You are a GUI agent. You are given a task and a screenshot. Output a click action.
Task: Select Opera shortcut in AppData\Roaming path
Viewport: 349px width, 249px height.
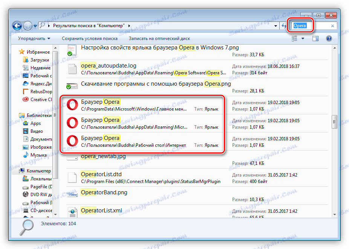tap(197, 123)
